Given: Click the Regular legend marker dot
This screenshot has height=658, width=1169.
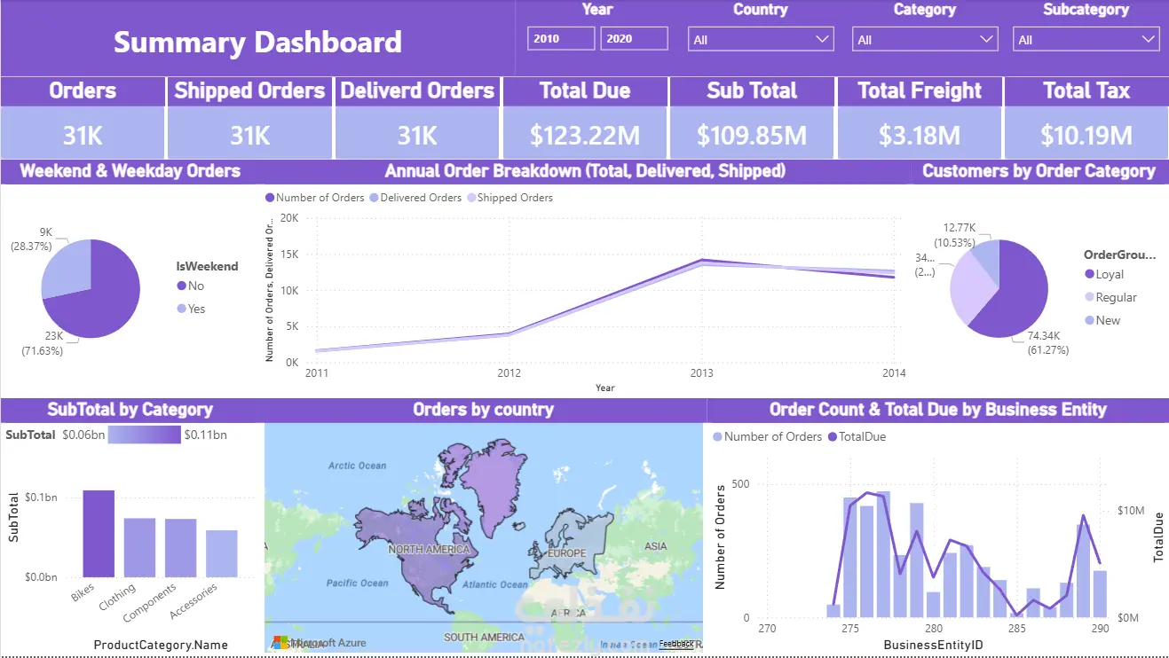Looking at the screenshot, I should click(1089, 298).
